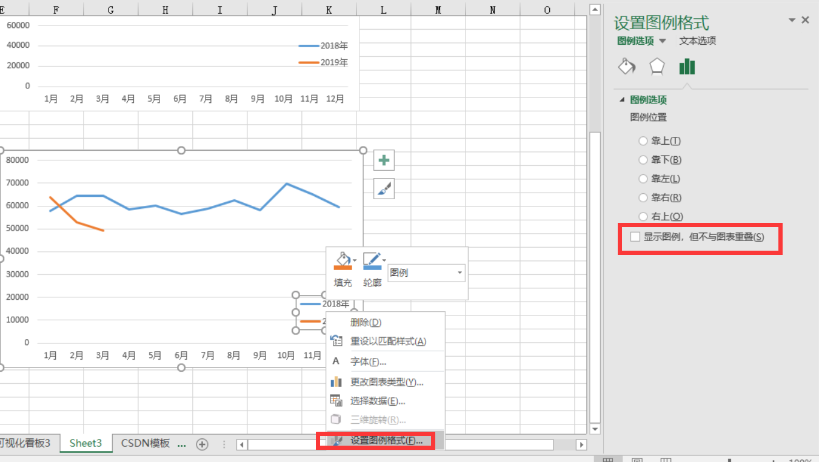Select column header M

click(438, 10)
